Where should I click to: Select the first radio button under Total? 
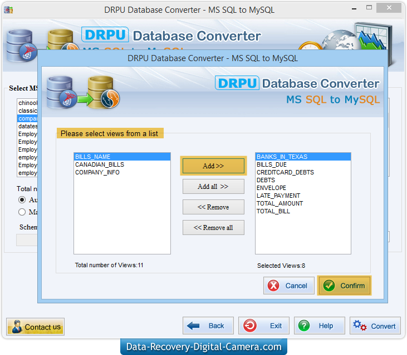22,199
